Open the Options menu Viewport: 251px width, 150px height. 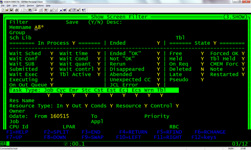[40, 5]
